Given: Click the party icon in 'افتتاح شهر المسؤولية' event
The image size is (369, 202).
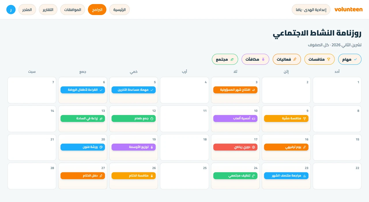Looking at the screenshot, I should [x=254, y=90].
